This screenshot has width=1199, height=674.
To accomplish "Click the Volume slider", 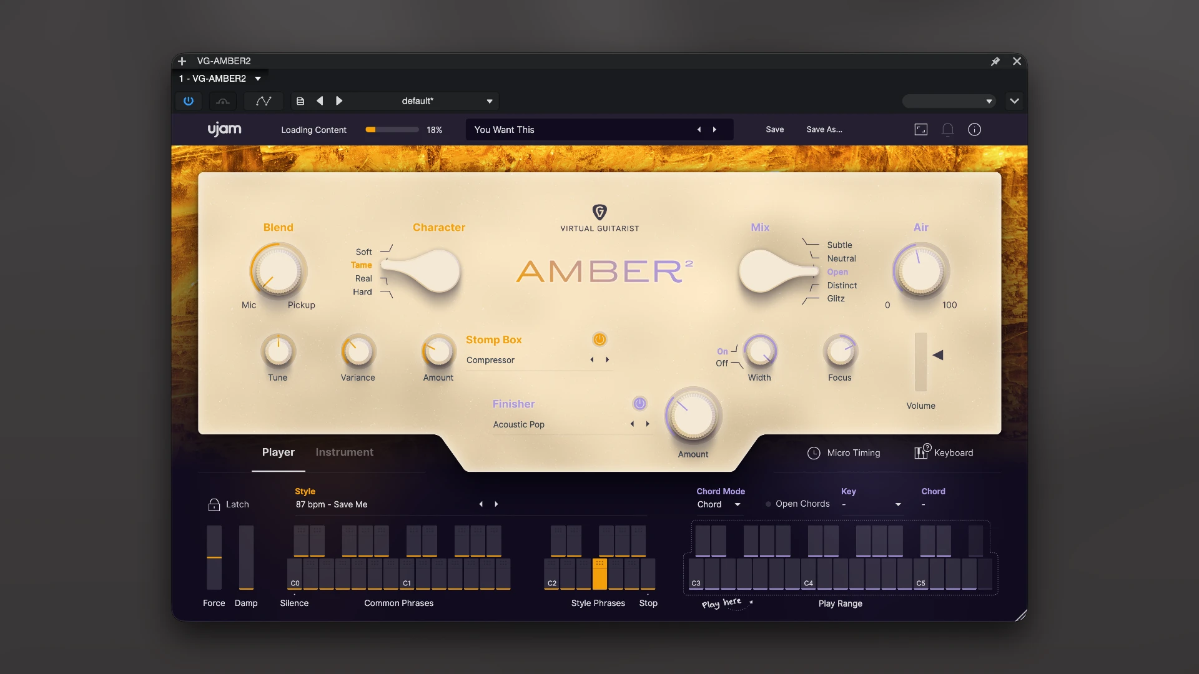I will click(x=920, y=362).
